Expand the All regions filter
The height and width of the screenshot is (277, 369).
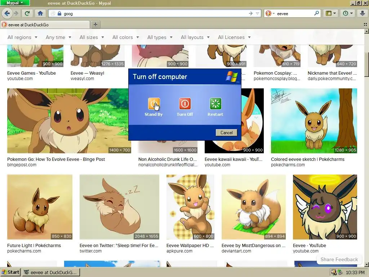22,37
